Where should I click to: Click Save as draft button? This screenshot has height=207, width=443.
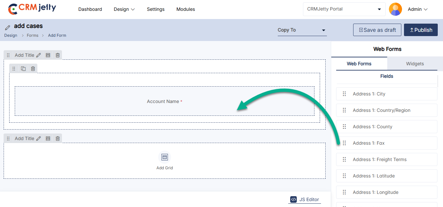click(377, 30)
